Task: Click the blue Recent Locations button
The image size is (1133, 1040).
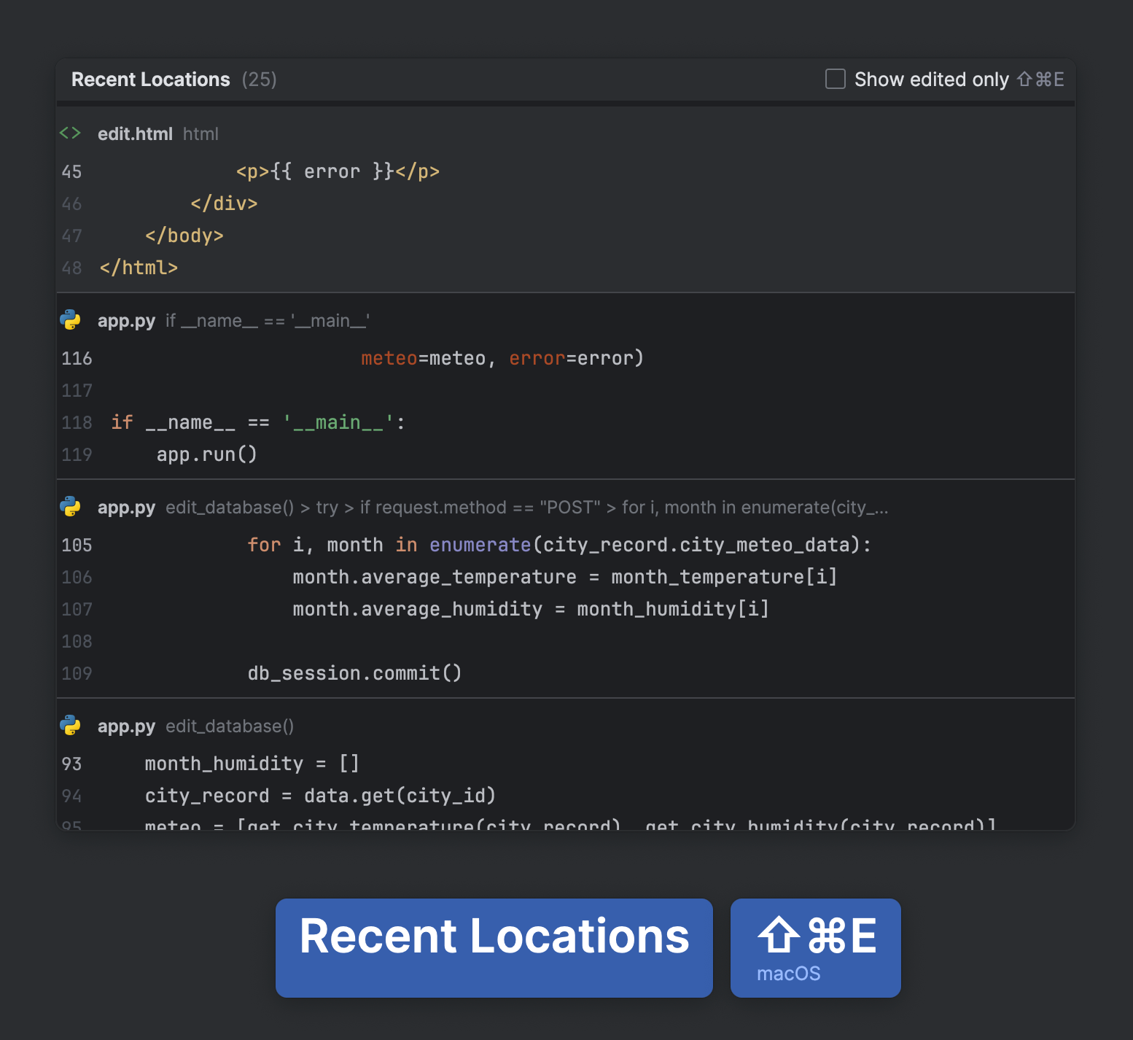Action: tap(494, 948)
